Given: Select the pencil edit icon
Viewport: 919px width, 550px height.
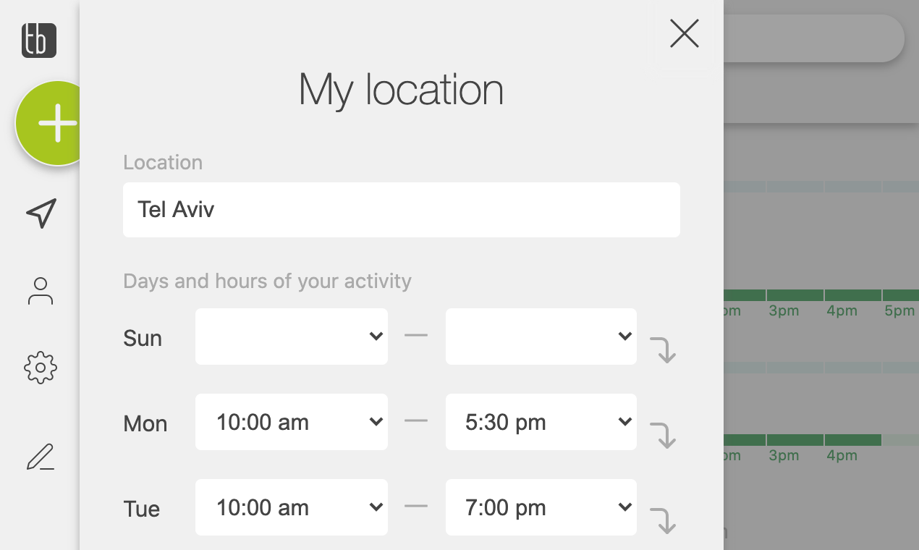Looking at the screenshot, I should pos(40,457).
